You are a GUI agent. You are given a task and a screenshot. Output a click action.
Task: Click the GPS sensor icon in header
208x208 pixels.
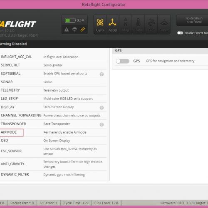(x=151, y=25)
